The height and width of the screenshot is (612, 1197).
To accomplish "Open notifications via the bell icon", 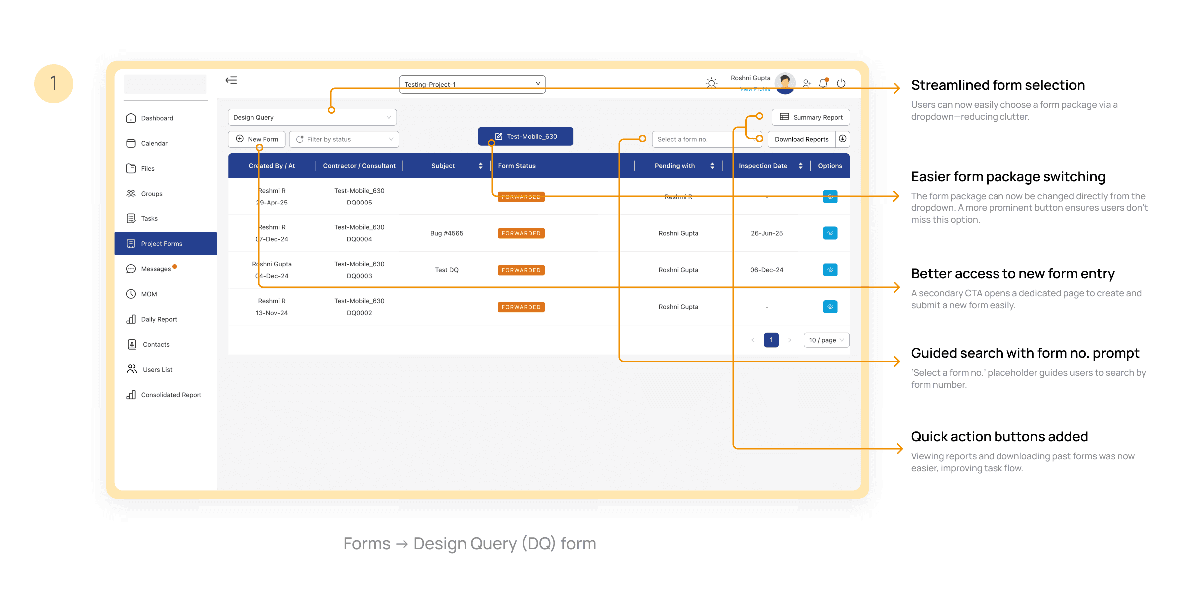I will pos(823,83).
